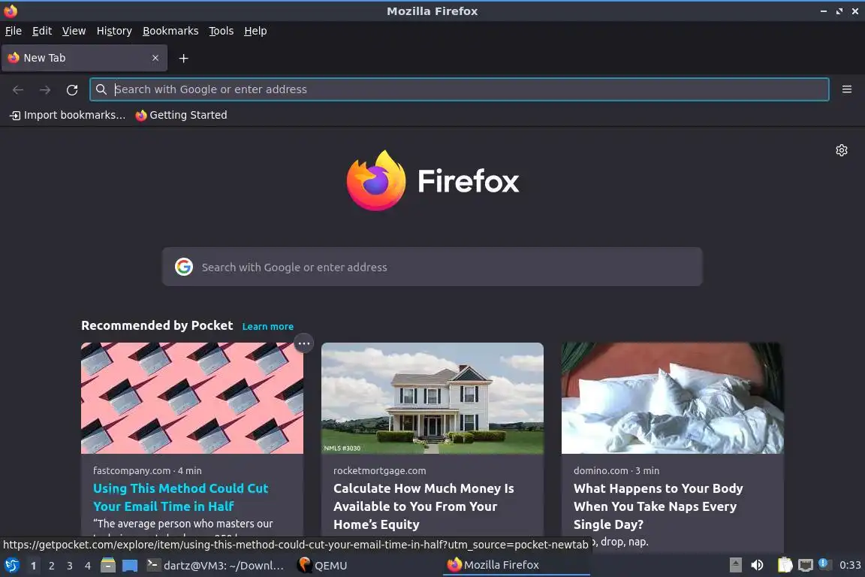Image resolution: width=865 pixels, height=577 pixels.
Task: Focus the page center search box
Action: (x=432, y=267)
